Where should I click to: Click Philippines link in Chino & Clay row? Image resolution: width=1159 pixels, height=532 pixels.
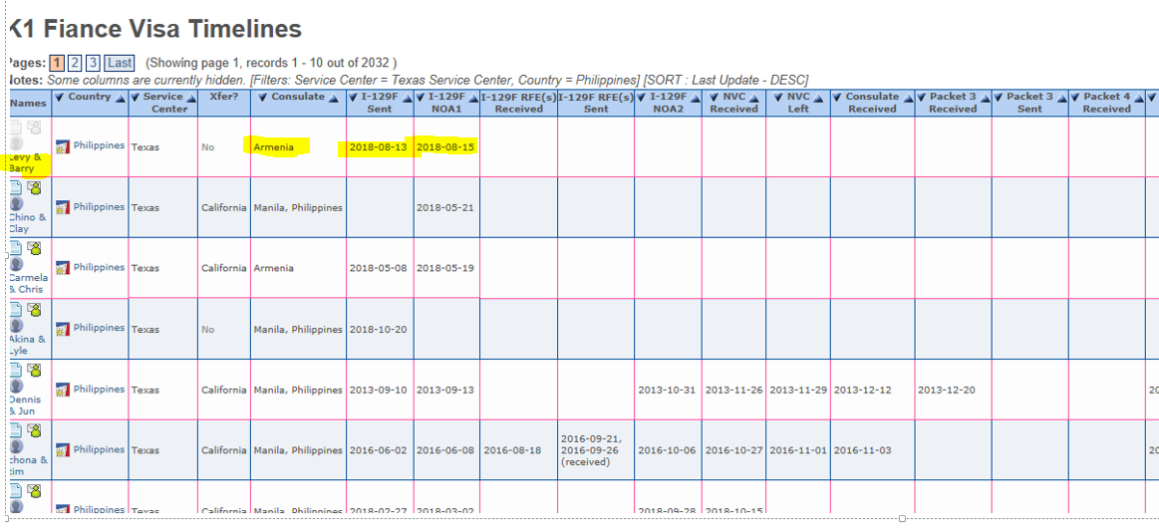(99, 207)
